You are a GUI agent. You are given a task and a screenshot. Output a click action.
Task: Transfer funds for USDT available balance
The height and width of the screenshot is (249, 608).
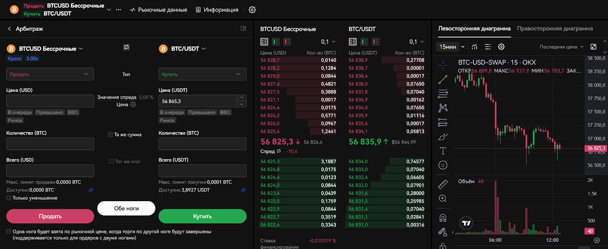(243, 190)
